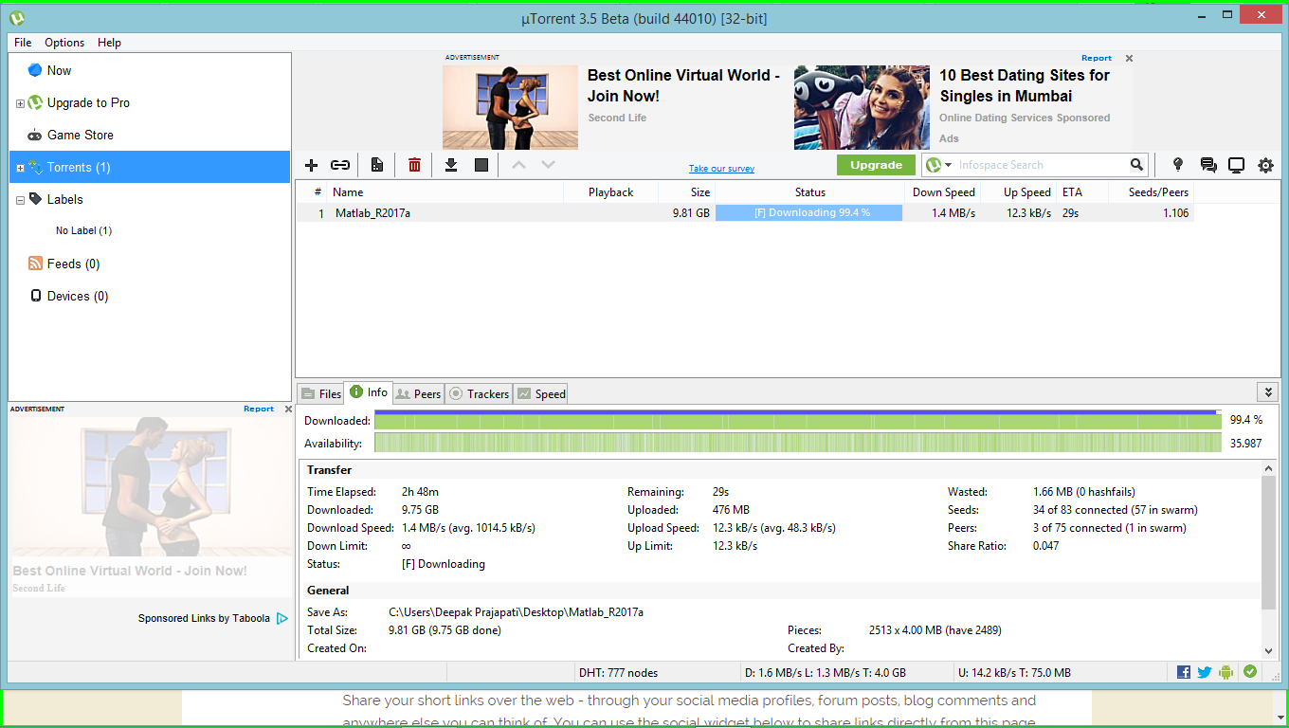
Task: Sort by the Name column header
Action: pyautogui.click(x=445, y=192)
